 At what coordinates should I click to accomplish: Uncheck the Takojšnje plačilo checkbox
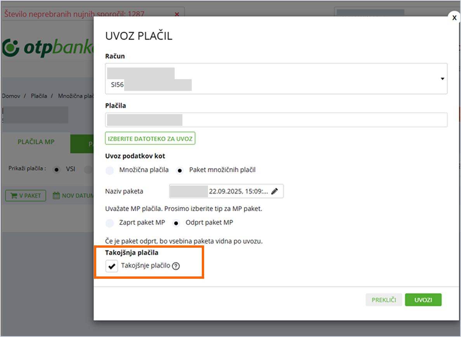[x=112, y=266]
